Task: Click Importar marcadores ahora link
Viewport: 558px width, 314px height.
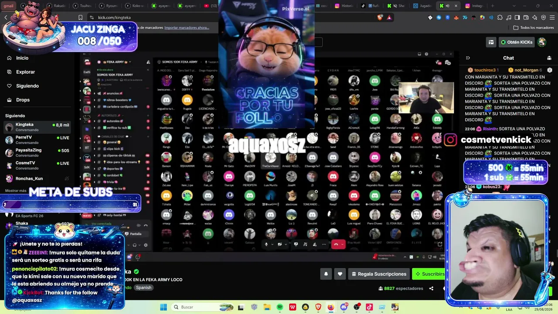Action: point(187,27)
